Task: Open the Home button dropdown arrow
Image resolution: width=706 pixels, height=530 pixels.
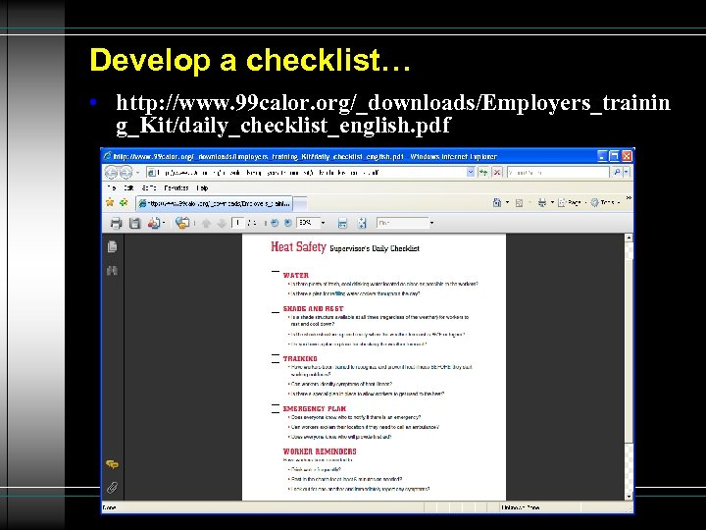Action: click(x=507, y=203)
